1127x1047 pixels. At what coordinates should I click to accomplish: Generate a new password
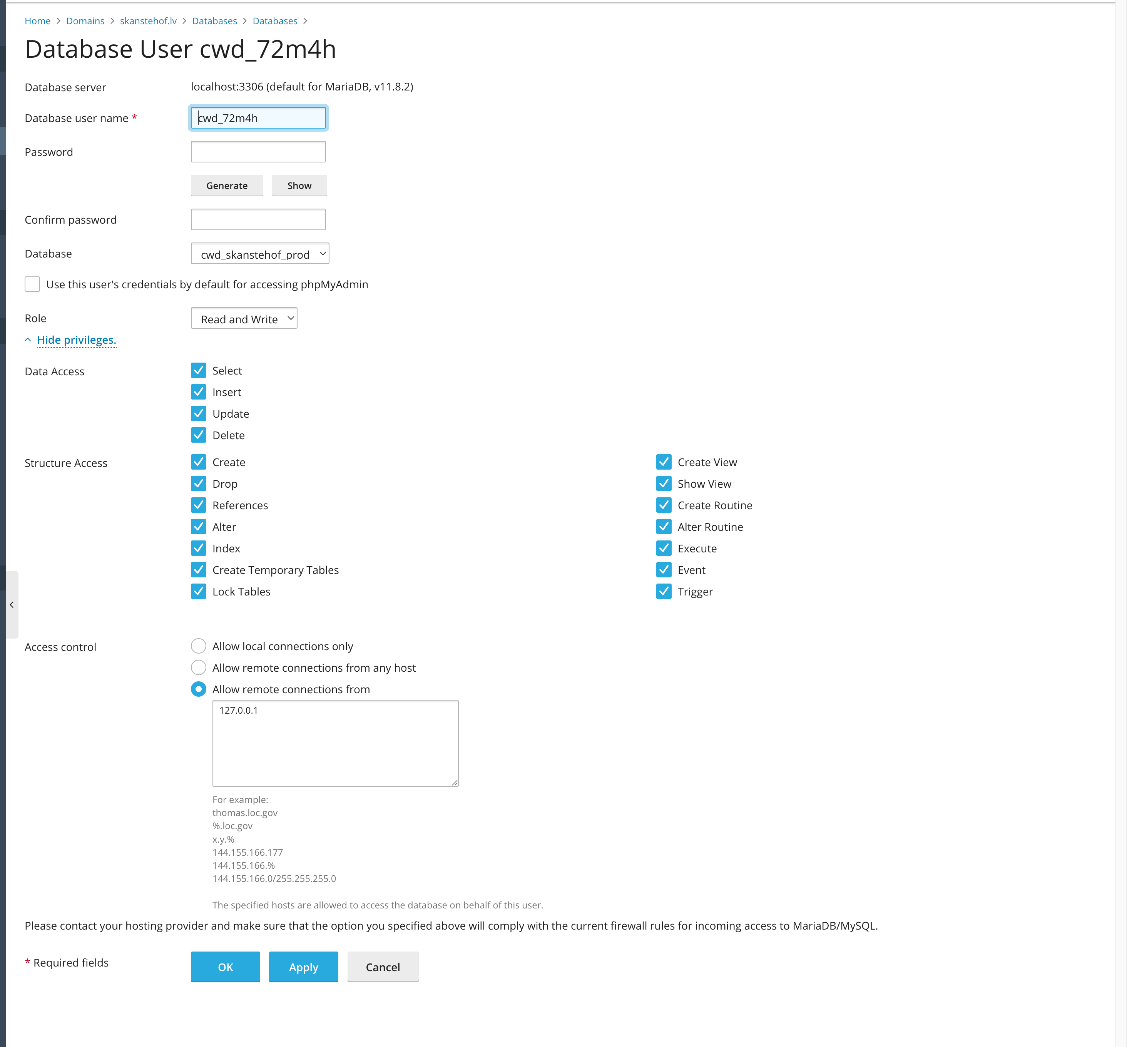click(227, 185)
